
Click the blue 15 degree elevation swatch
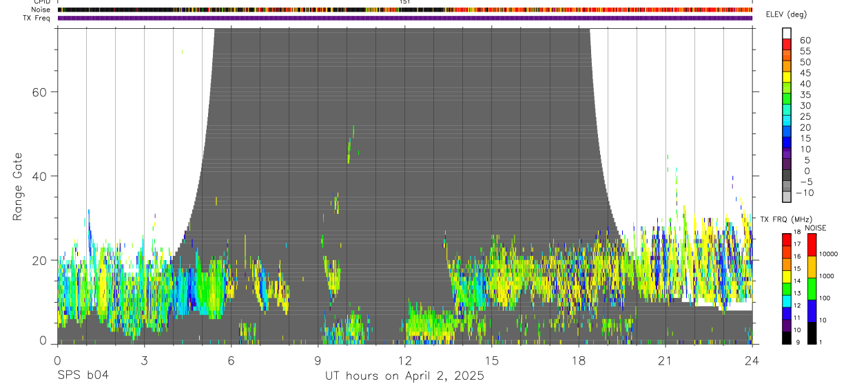click(787, 143)
